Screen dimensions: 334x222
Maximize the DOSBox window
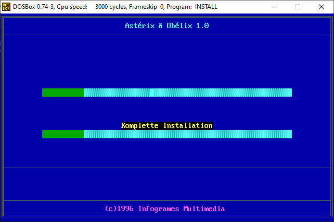298,7
